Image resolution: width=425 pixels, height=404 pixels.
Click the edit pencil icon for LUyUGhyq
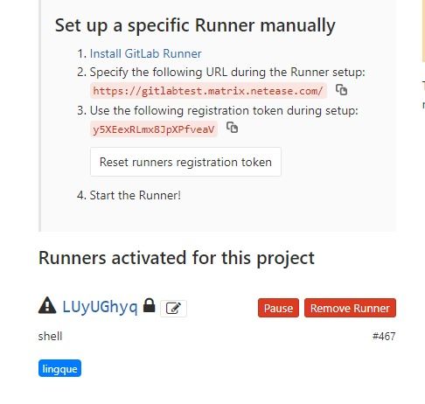[x=173, y=308]
